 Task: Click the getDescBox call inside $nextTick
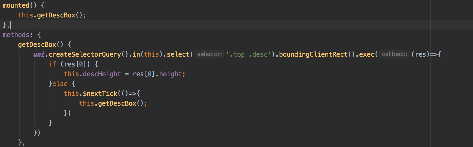click(x=117, y=103)
